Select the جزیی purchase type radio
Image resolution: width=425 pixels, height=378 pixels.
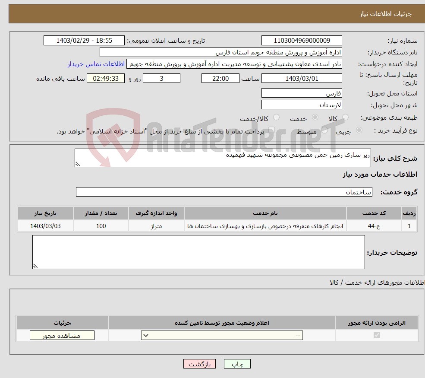359,130
